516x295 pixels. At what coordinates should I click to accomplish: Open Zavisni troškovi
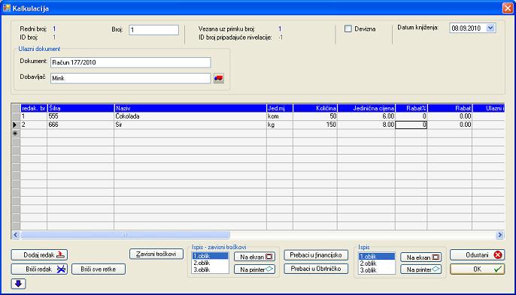click(x=156, y=254)
